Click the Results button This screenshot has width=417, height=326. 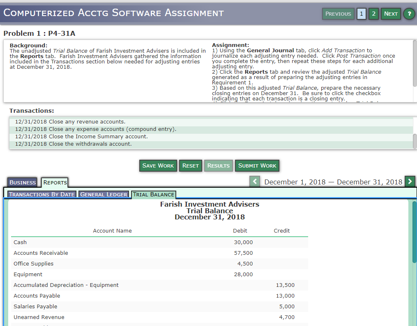point(218,165)
